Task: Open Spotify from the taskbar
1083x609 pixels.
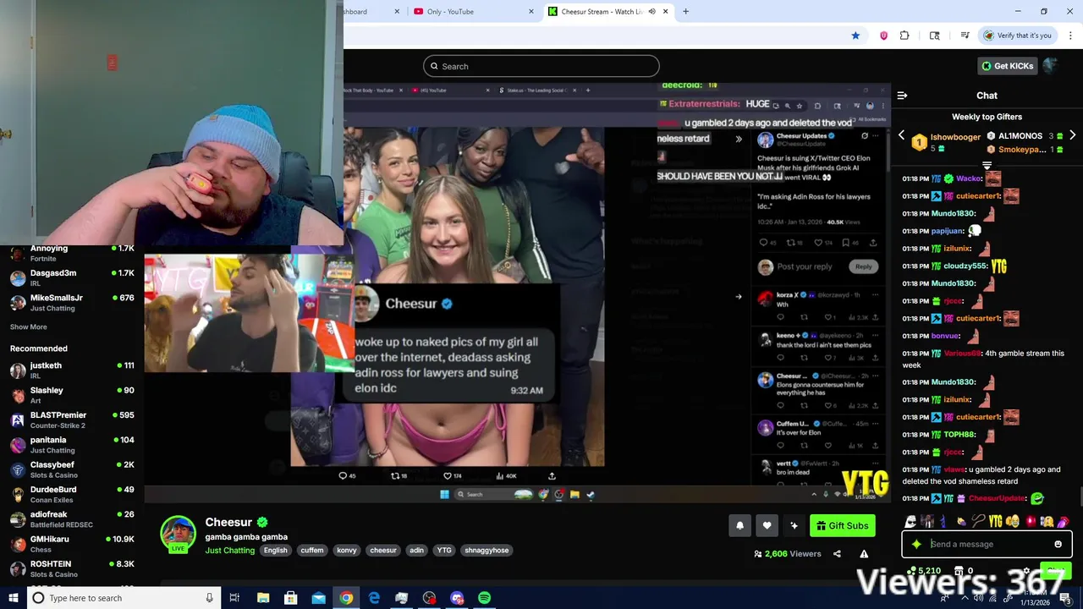Action: [484, 598]
